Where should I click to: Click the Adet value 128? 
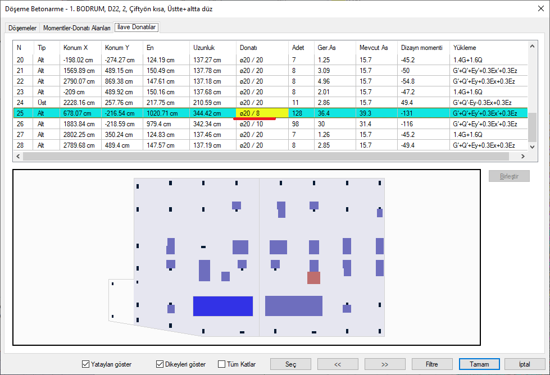click(301, 113)
